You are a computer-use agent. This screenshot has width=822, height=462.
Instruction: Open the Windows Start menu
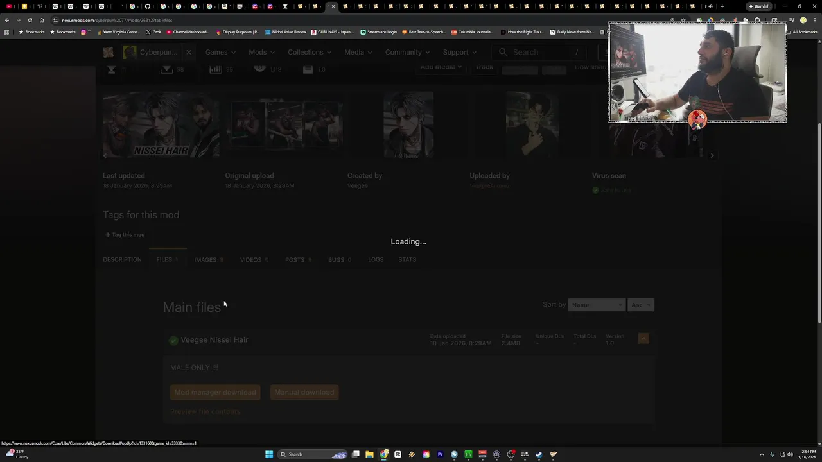coord(269,454)
